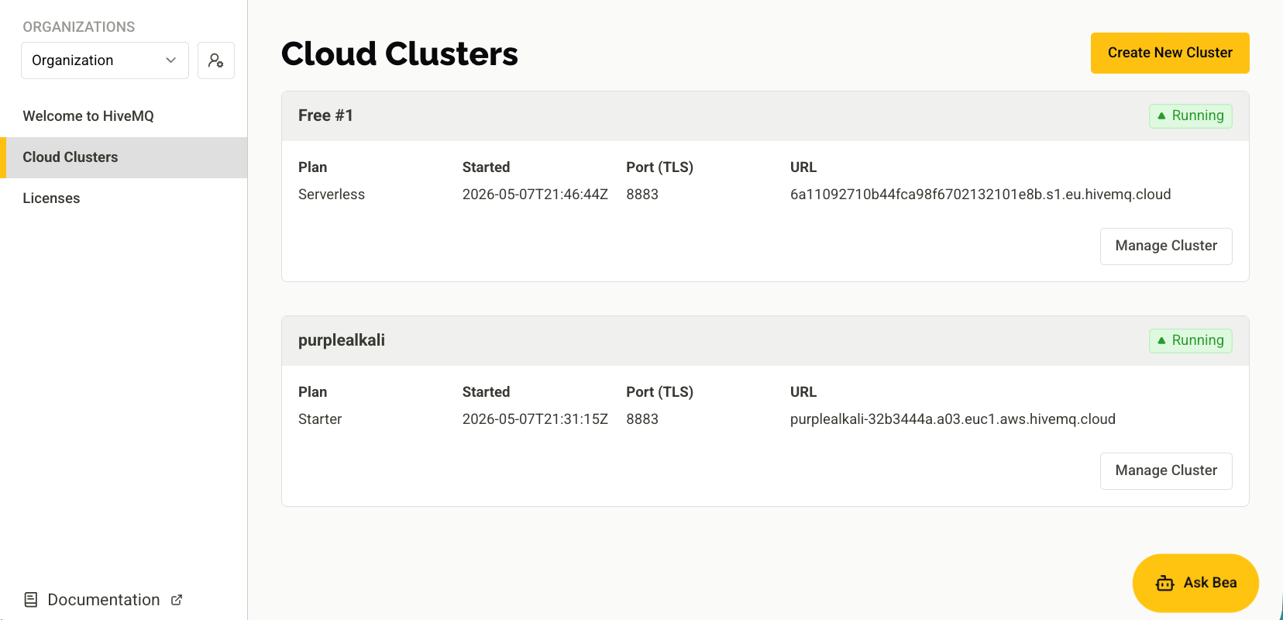This screenshot has width=1283, height=620.
Task: Click the Cloud Clusters page heading
Action: coord(400,53)
